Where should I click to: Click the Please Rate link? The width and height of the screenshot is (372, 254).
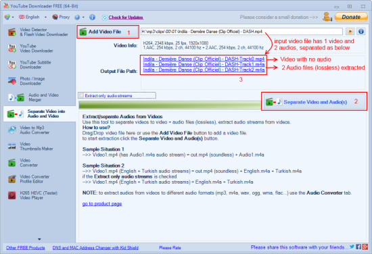(x=170, y=248)
